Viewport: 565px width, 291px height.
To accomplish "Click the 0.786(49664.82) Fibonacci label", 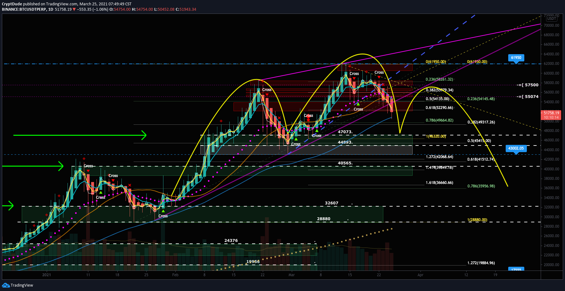I will pos(439,120).
